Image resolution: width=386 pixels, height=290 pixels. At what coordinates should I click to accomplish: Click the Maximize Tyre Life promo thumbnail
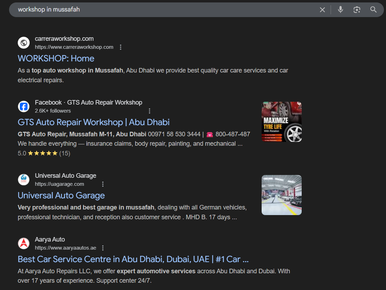(x=281, y=122)
